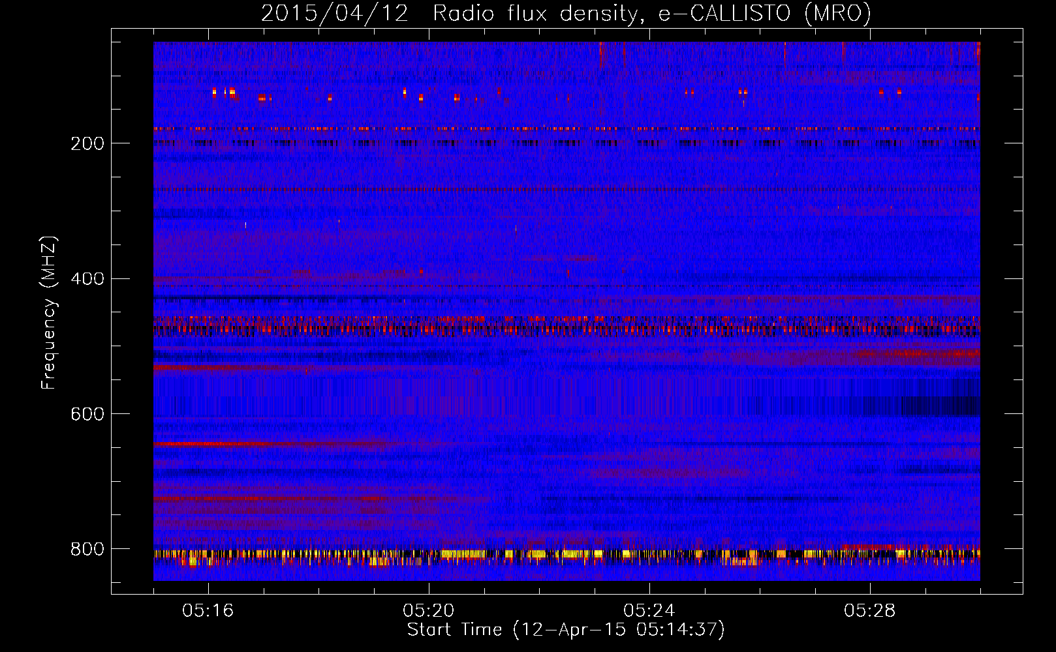Image resolution: width=1056 pixels, height=652 pixels.
Task: Click the plot title '2015/04/12 Radio flux density, e-CALLISTO (MRO)'
Action: coord(566,14)
